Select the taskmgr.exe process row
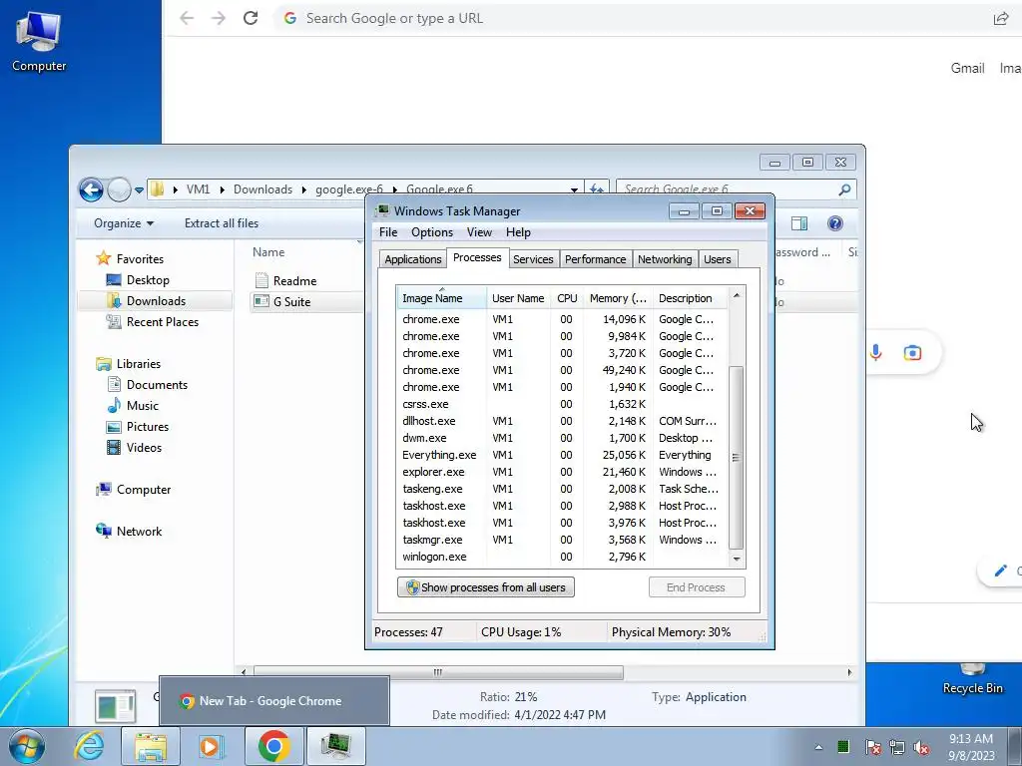The image size is (1022, 766). (x=561, y=540)
